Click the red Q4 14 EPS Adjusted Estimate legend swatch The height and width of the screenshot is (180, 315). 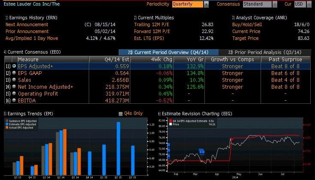click(171, 121)
